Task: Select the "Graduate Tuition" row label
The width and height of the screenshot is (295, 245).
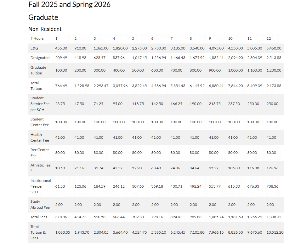Action: (38, 70)
